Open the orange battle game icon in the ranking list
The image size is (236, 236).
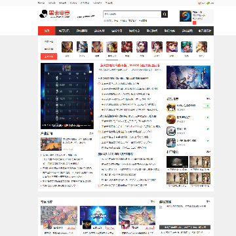(171, 119)
